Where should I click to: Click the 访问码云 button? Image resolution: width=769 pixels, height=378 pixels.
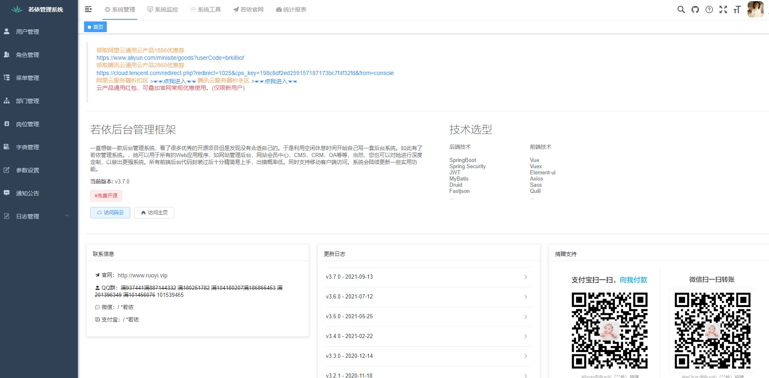click(x=110, y=212)
